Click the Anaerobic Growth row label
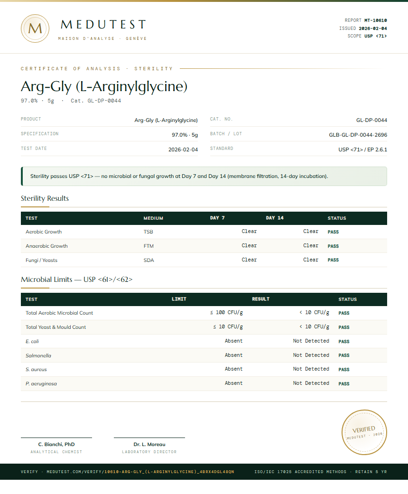The width and height of the screenshot is (408, 494). tap(46, 246)
